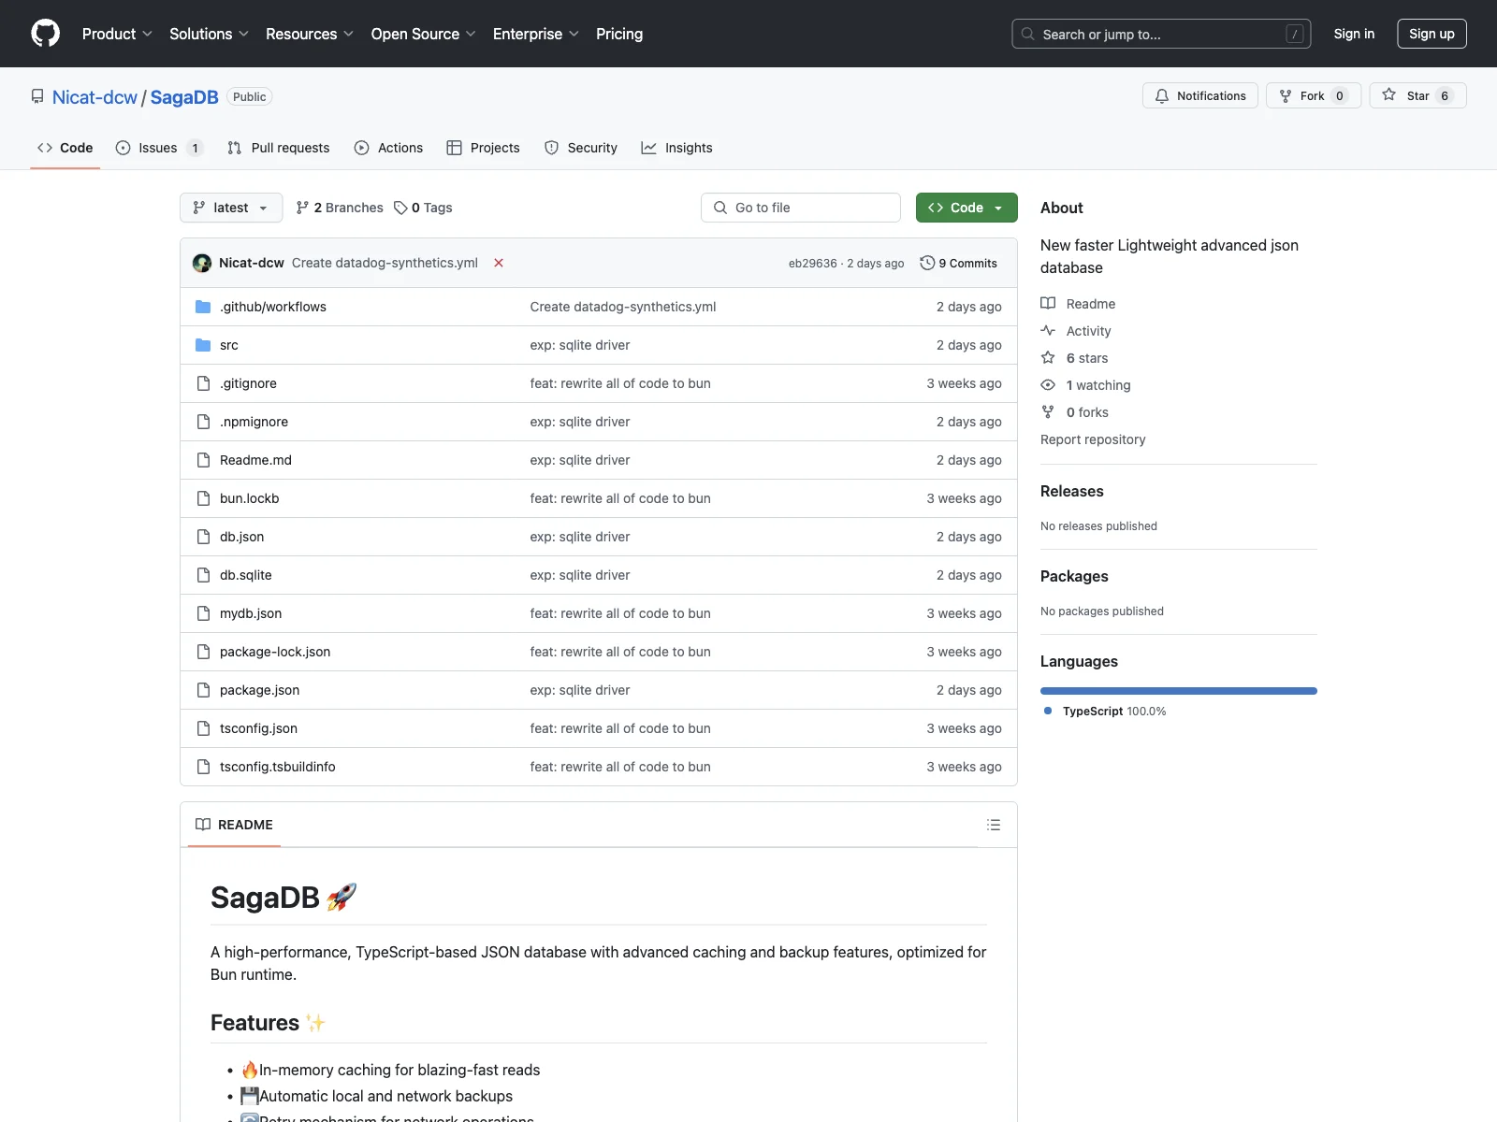Click Nicat-dcw avatar in commit bar
The height and width of the screenshot is (1122, 1497).
coord(202,263)
